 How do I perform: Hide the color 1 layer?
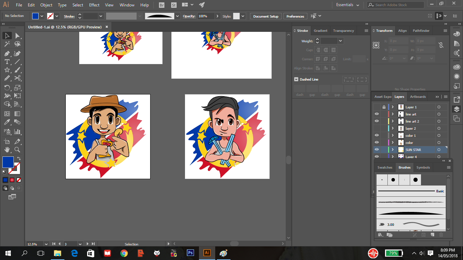[x=377, y=135]
